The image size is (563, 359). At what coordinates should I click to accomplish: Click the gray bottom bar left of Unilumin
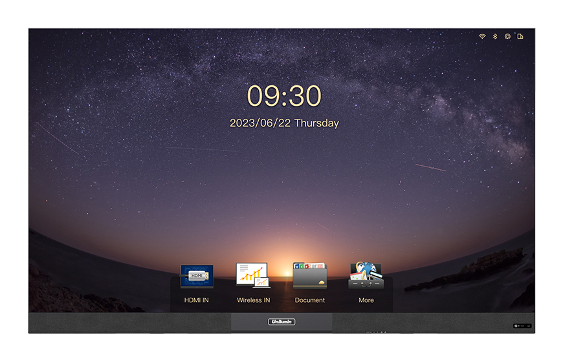[129, 323]
